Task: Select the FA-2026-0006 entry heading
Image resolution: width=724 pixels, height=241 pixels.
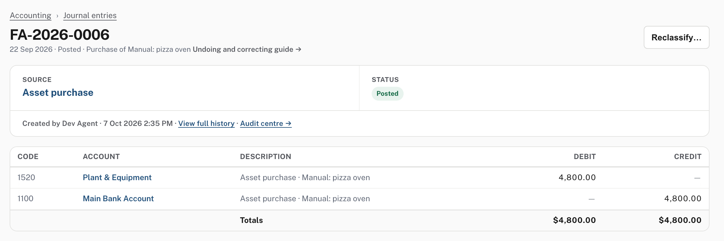Action: click(x=60, y=35)
